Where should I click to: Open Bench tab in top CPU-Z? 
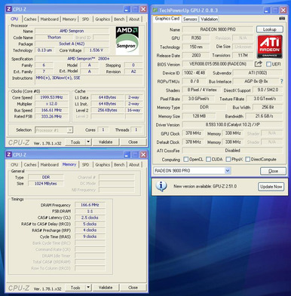[119, 19]
